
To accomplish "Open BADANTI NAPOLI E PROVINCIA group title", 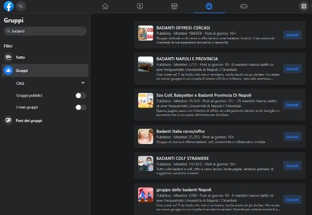I will 187,59.
